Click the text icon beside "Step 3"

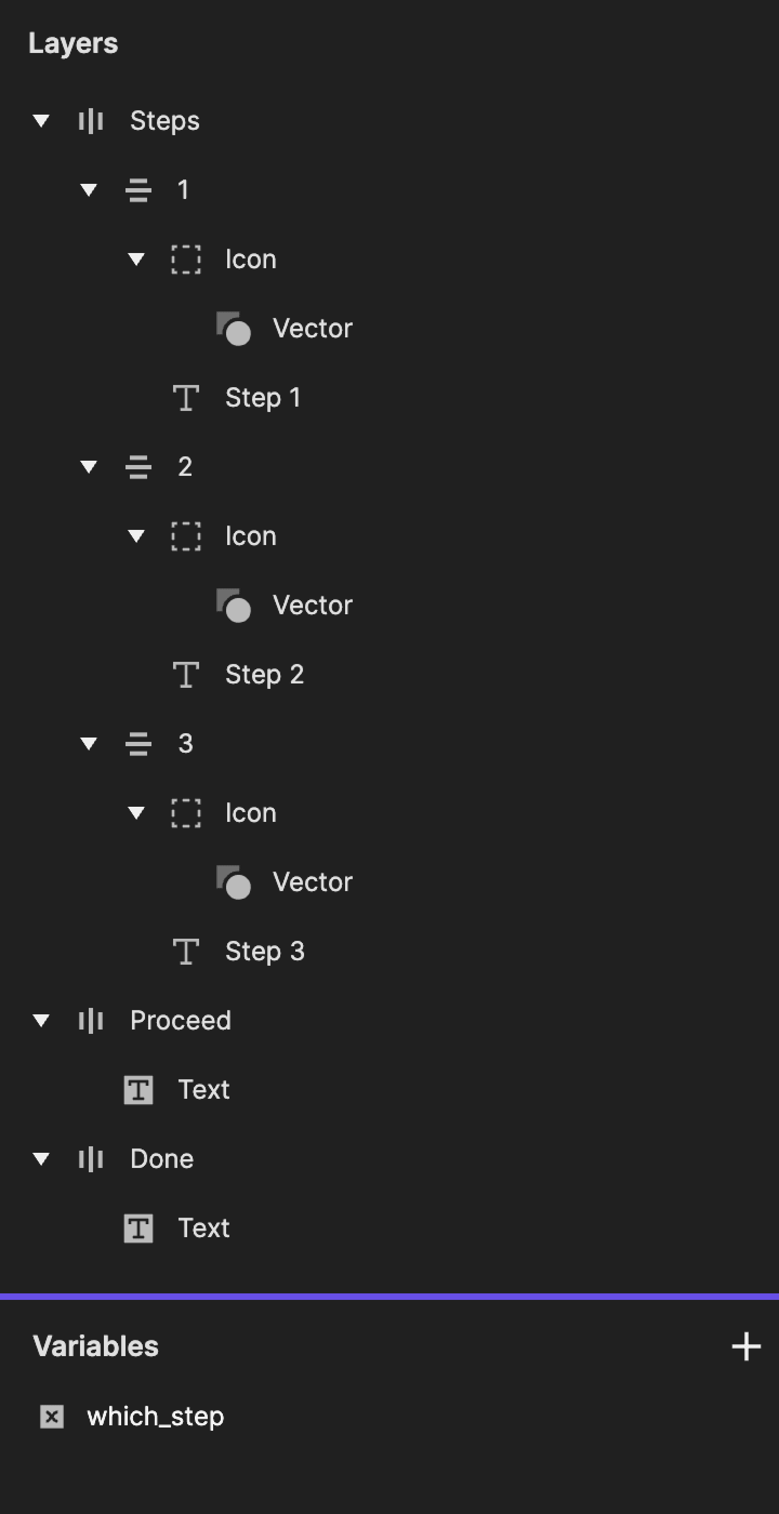point(186,951)
